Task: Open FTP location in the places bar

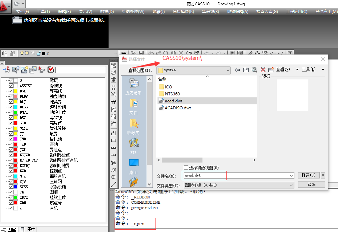Action: pos(134,147)
